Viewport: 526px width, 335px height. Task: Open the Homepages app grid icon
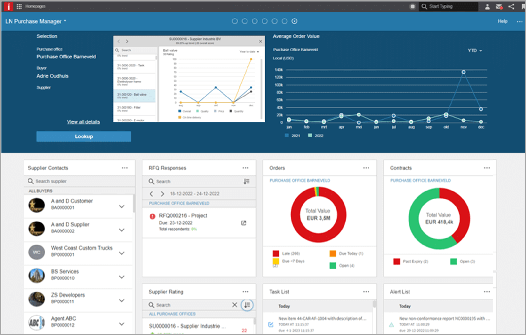[19, 6]
